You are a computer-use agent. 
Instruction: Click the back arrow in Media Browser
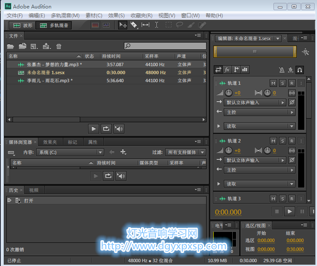[x=112, y=152]
